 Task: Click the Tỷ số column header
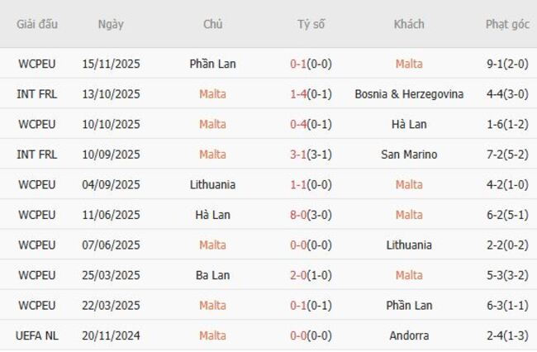(311, 24)
